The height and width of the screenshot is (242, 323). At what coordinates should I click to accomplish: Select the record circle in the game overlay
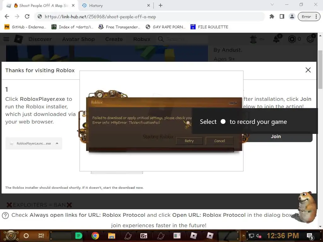[x=223, y=122]
